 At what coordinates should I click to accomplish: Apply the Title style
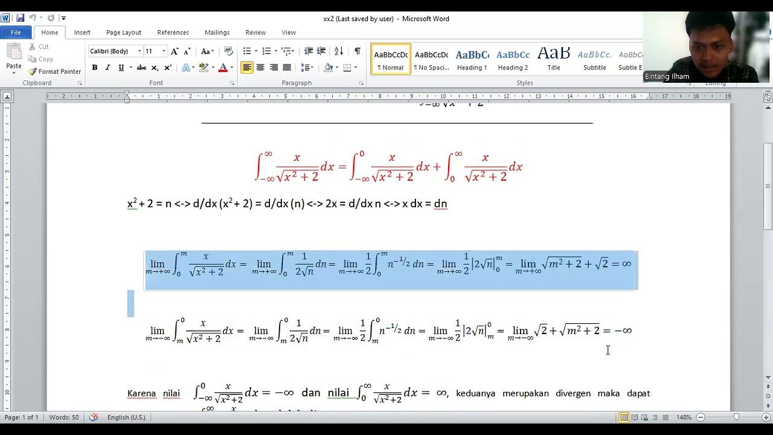(554, 59)
